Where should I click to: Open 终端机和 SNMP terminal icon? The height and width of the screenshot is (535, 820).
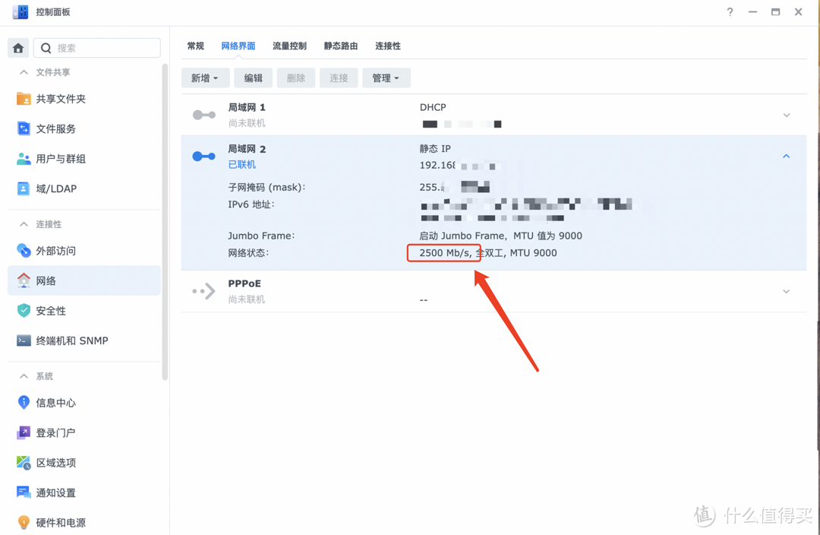click(24, 340)
